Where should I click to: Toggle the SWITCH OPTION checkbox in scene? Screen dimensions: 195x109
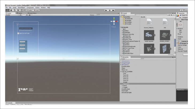[x=18, y=33]
